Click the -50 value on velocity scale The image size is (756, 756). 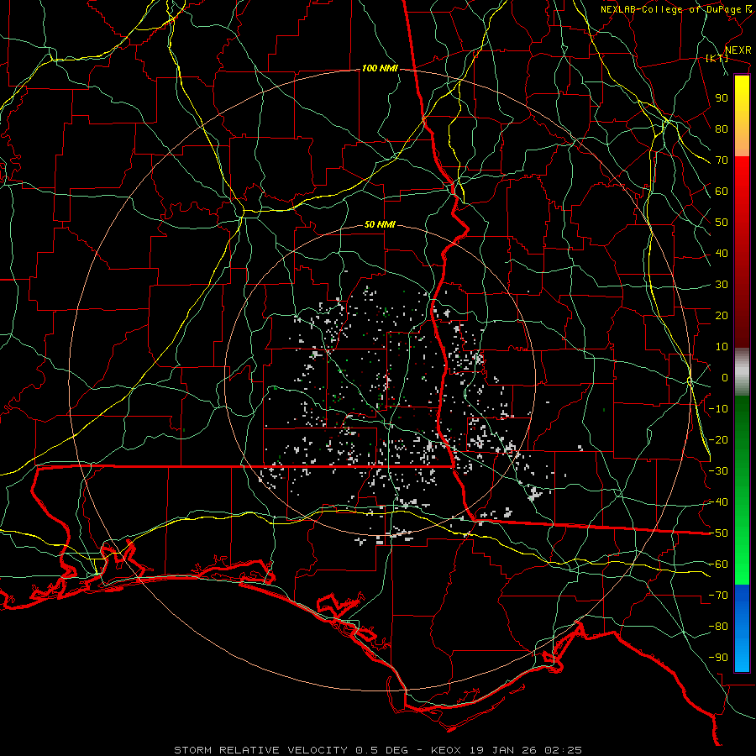click(718, 533)
